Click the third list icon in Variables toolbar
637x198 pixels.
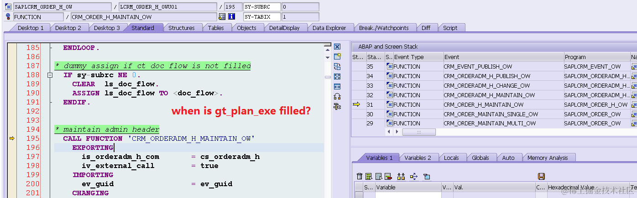[378, 176]
